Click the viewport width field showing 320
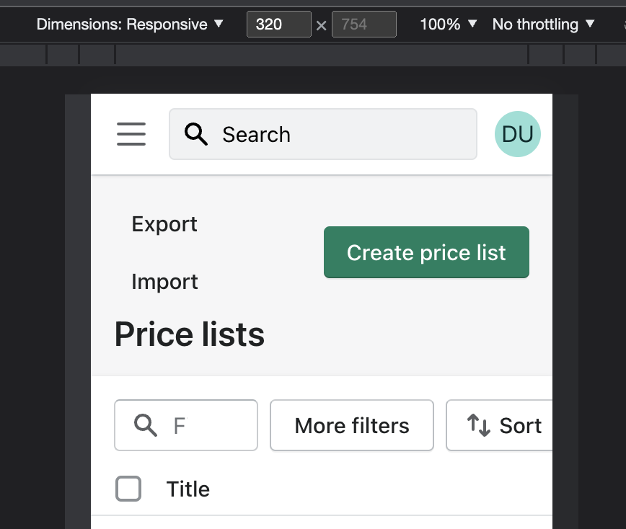 click(279, 24)
